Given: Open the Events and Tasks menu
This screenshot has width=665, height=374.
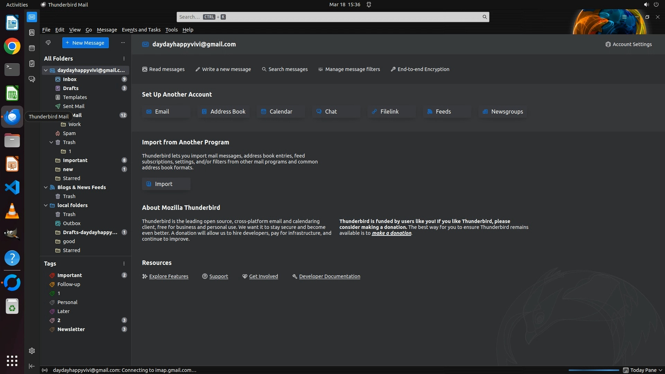Looking at the screenshot, I should (x=141, y=30).
